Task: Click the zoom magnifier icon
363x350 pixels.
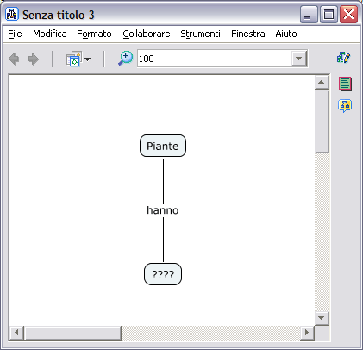Action: tap(125, 59)
